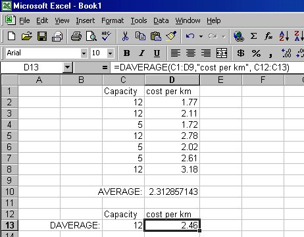Screen dimensions: 304x237
Task: Toggle Center alignment
Action: pos(191,53)
